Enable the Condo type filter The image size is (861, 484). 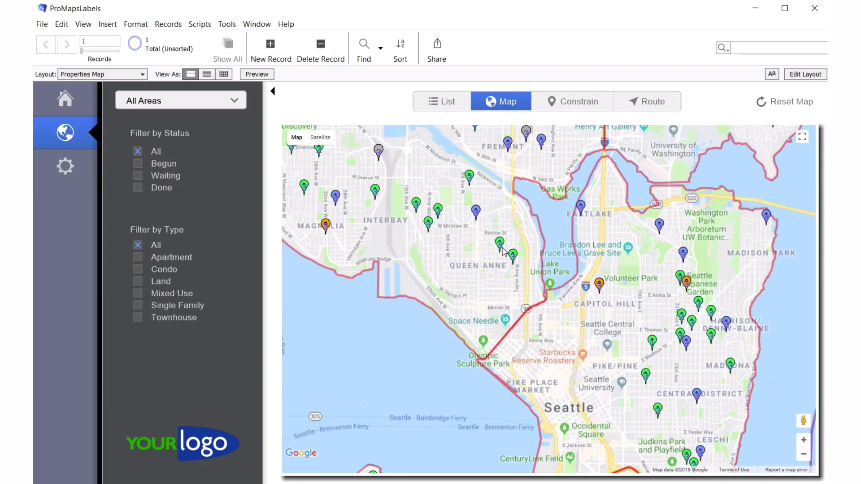tap(137, 268)
